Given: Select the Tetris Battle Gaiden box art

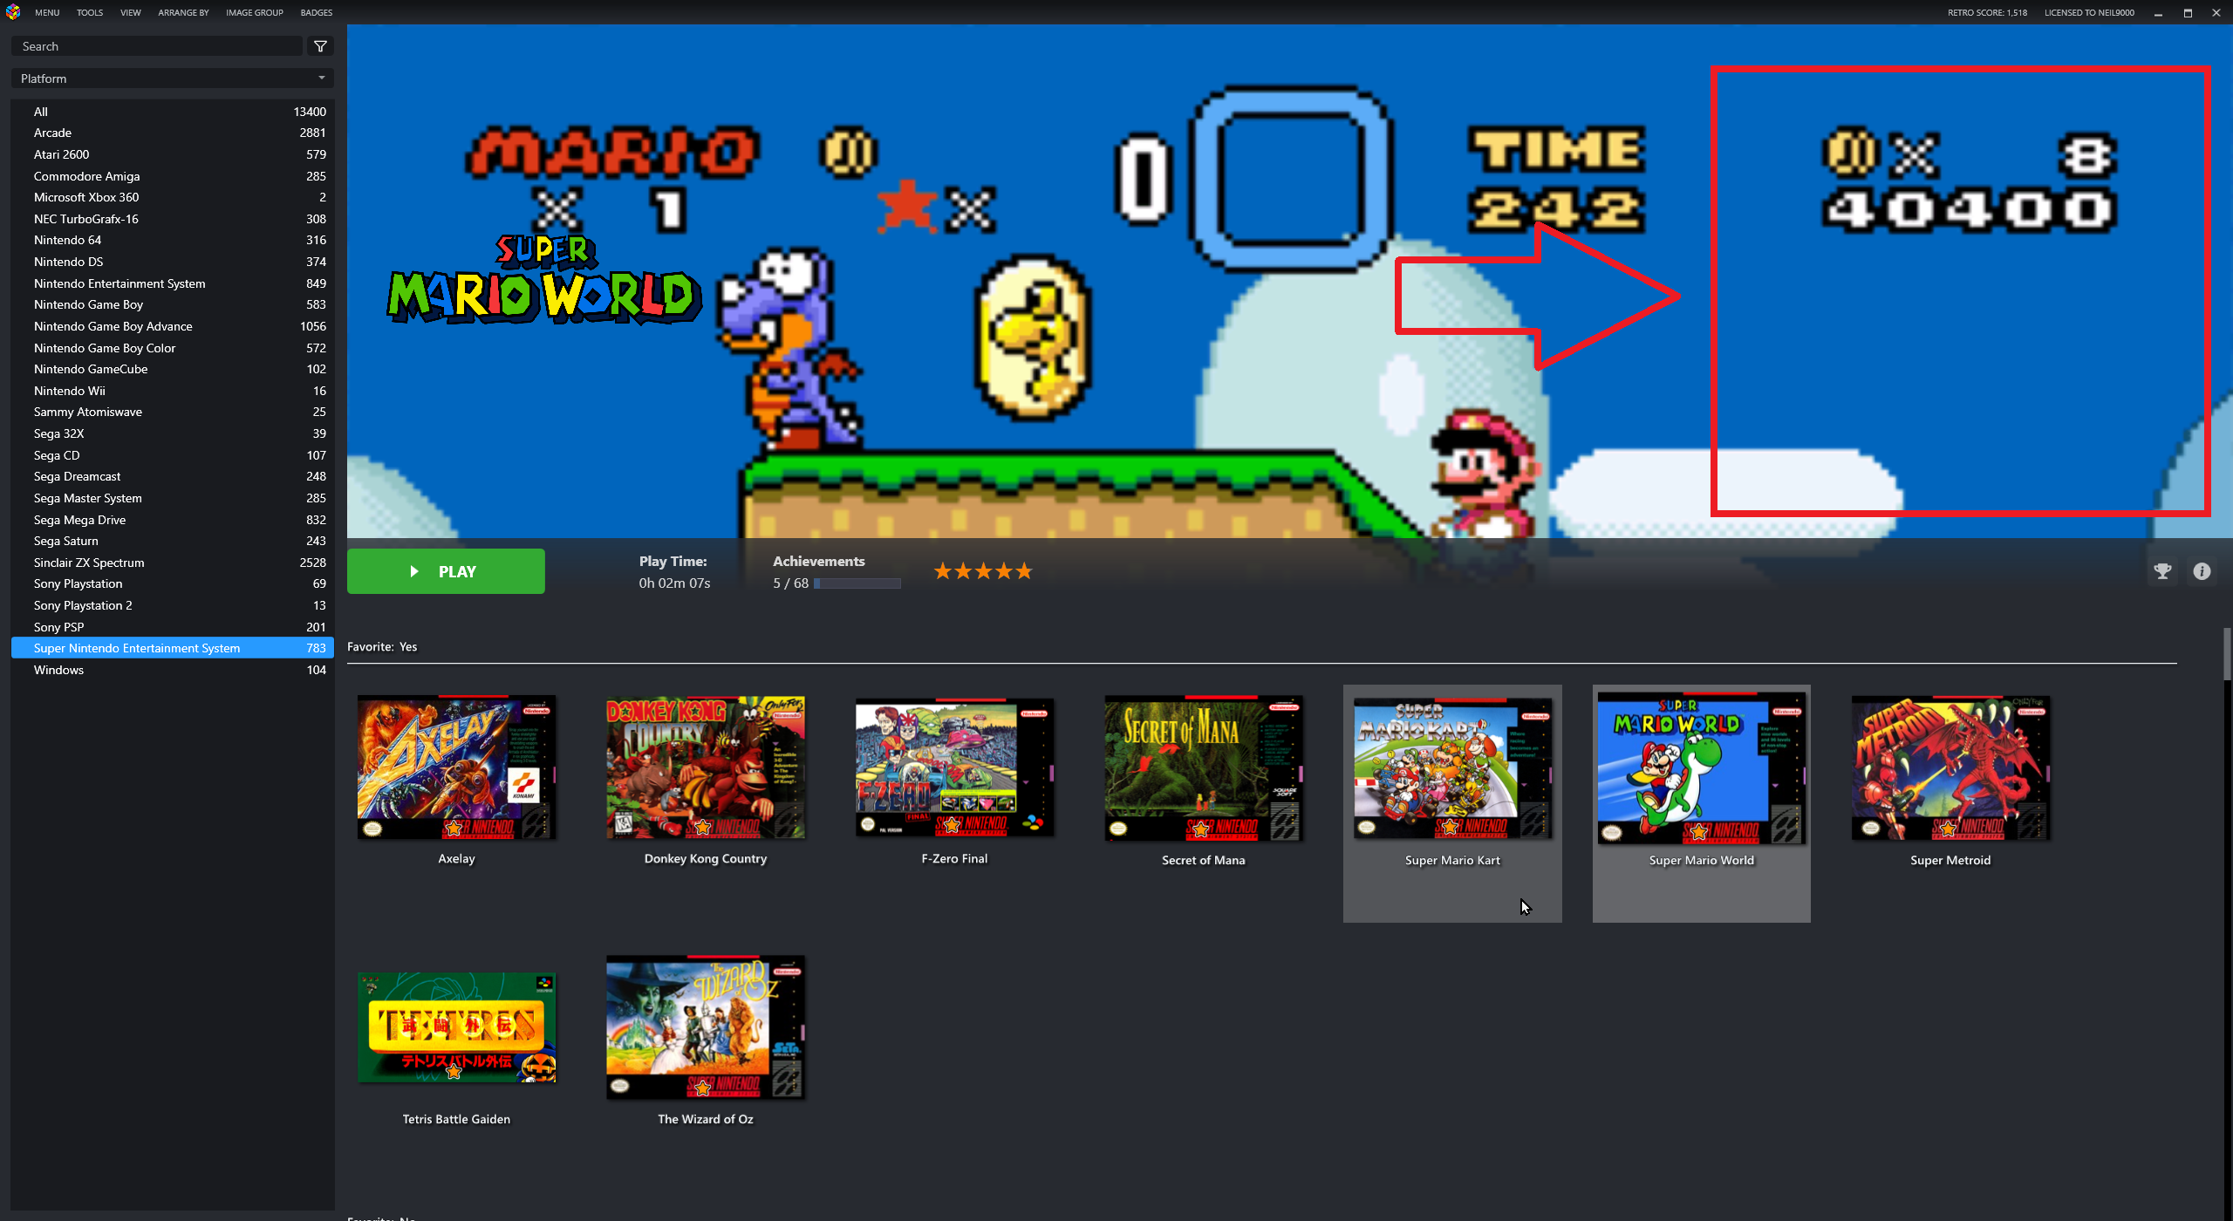Looking at the screenshot, I should pos(456,1027).
